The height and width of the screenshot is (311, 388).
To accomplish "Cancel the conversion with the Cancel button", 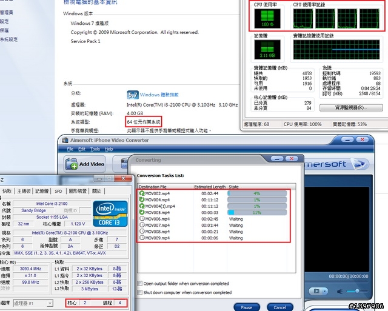I will (x=280, y=307).
